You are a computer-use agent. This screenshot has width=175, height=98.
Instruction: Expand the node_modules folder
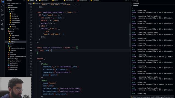coord(14,29)
